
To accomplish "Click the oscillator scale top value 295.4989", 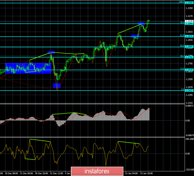I will (x=190, y=139).
